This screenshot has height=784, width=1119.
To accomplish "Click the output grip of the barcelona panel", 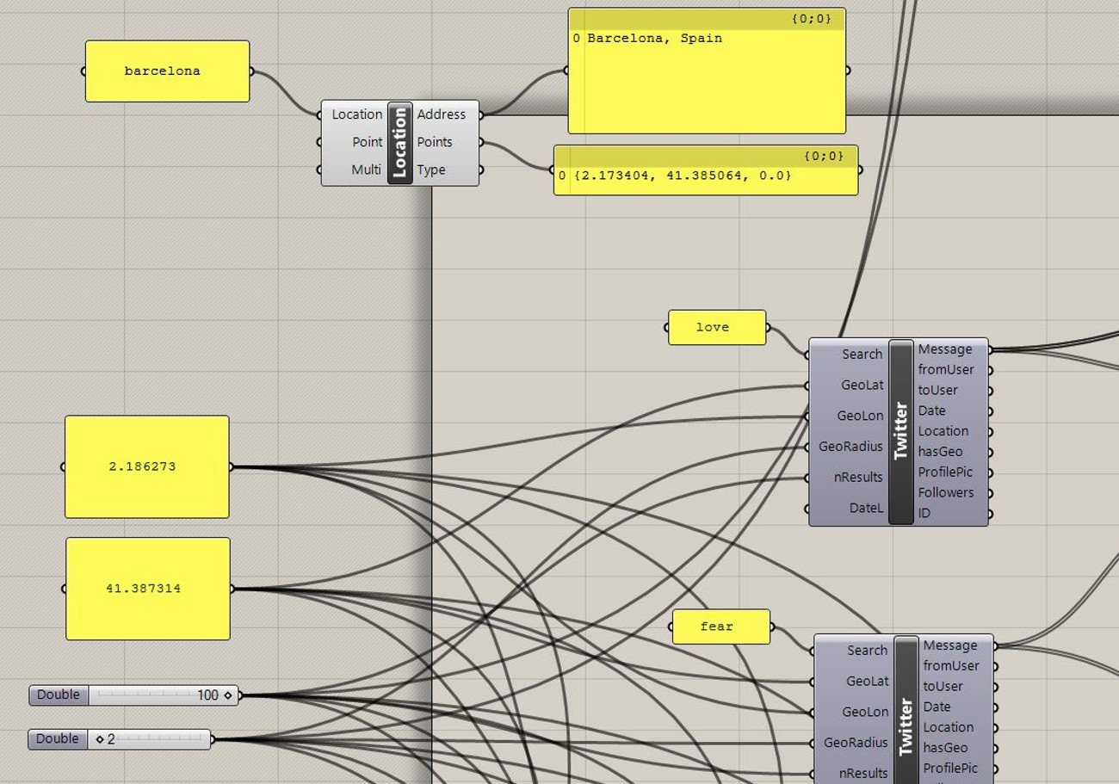I will (x=250, y=71).
